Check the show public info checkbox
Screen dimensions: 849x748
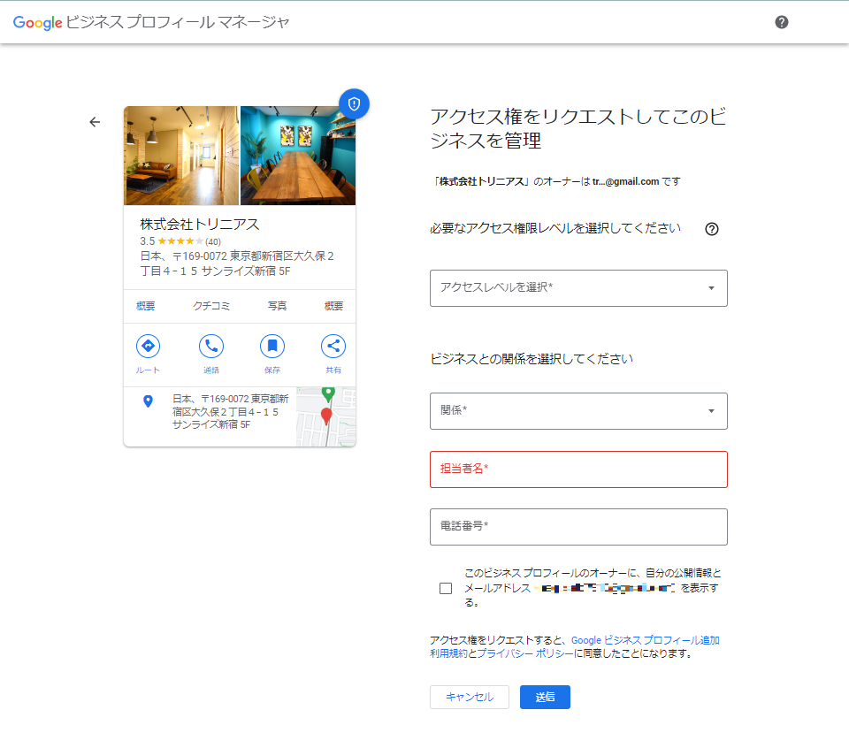(446, 588)
